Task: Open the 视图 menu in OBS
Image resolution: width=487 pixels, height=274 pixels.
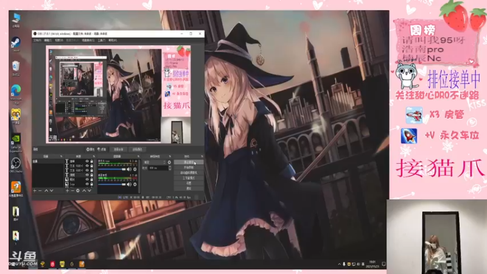Action: point(59,40)
